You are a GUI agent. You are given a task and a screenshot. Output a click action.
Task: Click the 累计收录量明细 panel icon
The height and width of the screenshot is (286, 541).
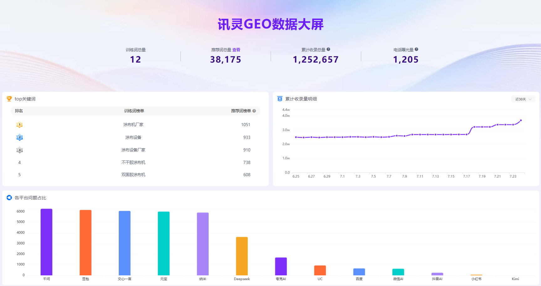click(x=280, y=99)
